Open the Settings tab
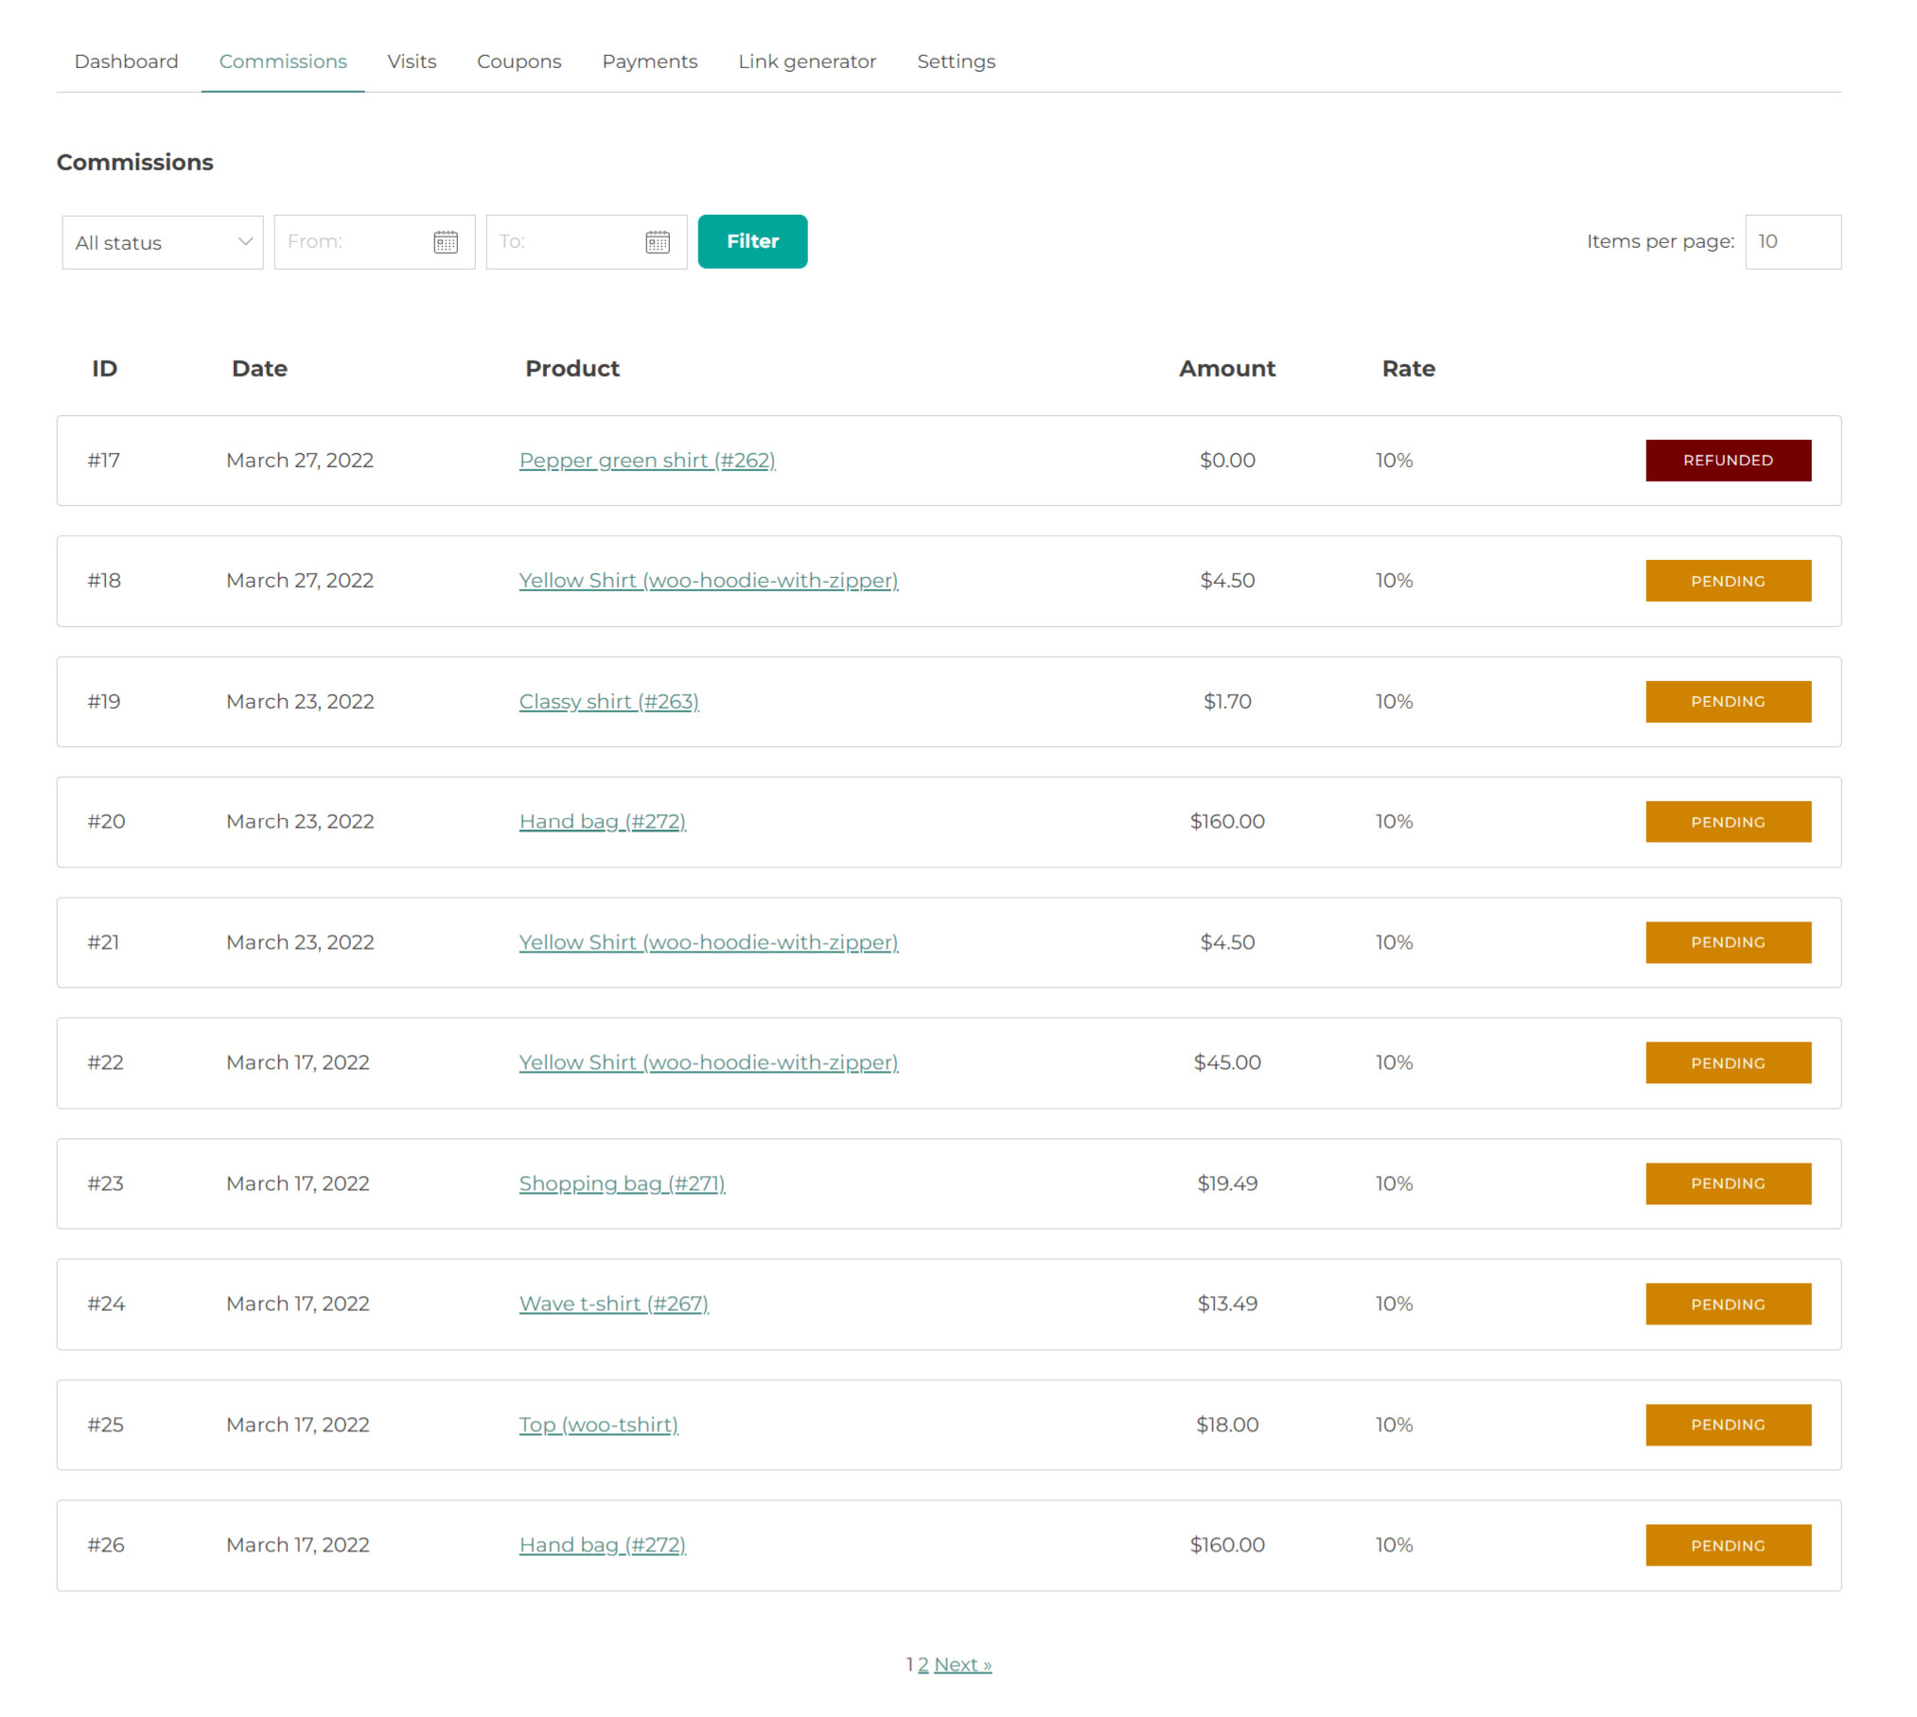The width and height of the screenshot is (1917, 1717). pos(956,61)
